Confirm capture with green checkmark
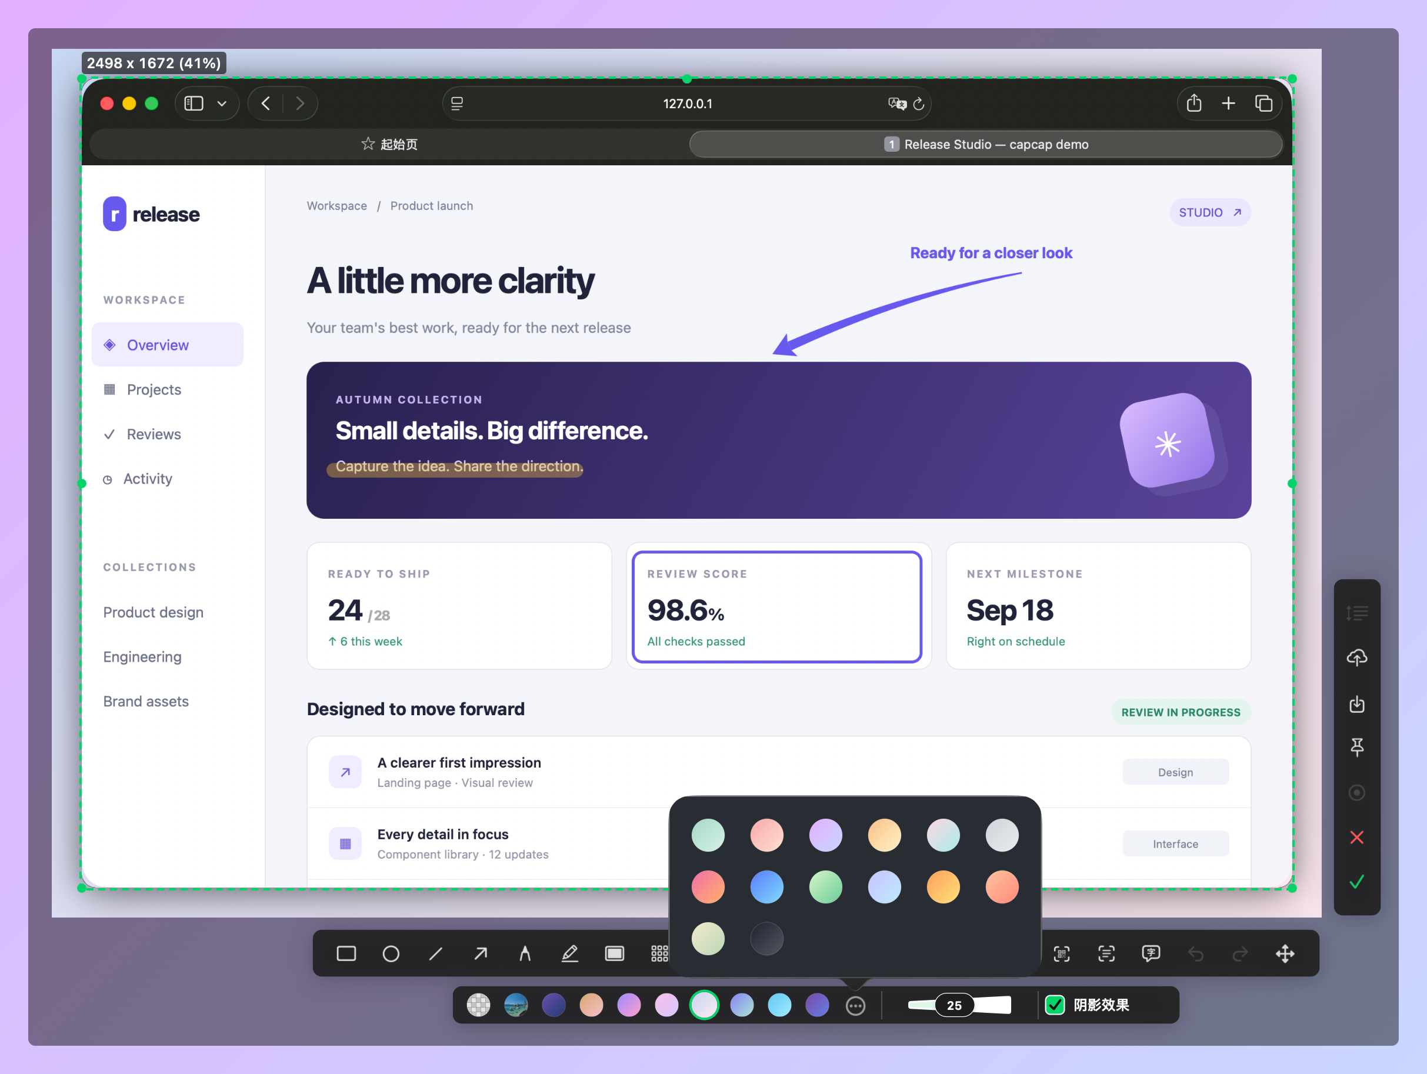 1356,882
